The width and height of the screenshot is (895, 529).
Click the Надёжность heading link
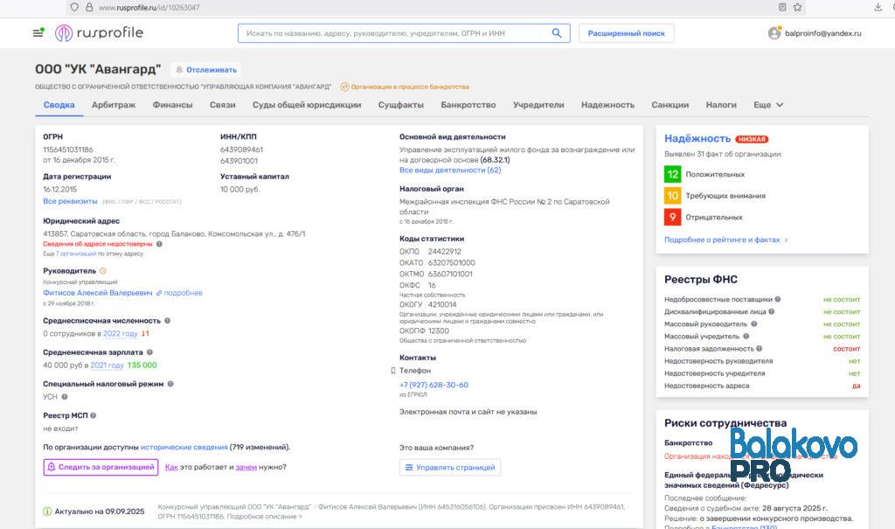[697, 139]
